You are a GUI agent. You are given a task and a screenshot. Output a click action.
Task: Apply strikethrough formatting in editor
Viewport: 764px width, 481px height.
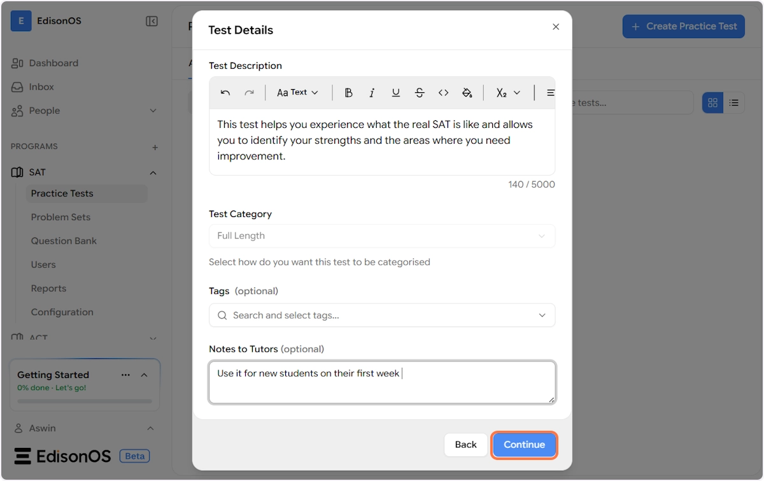(420, 93)
